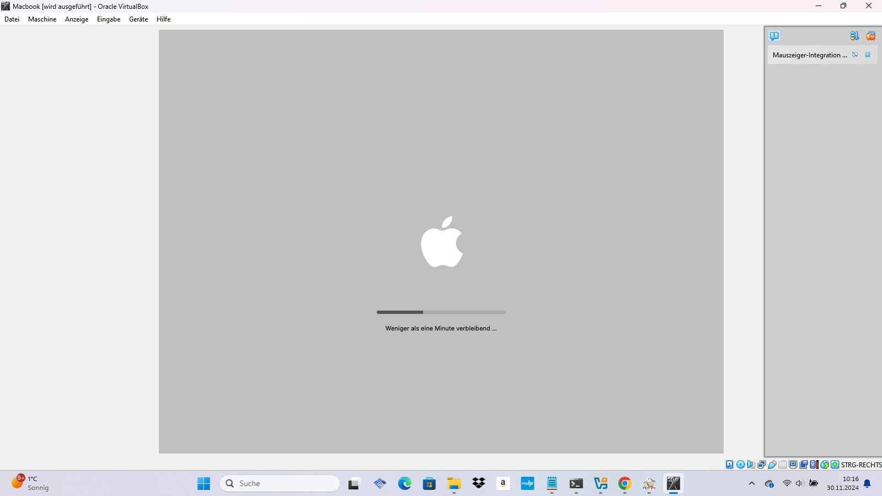882x496 pixels.
Task: Open Wi-Fi network settings in the tray
Action: (787, 483)
